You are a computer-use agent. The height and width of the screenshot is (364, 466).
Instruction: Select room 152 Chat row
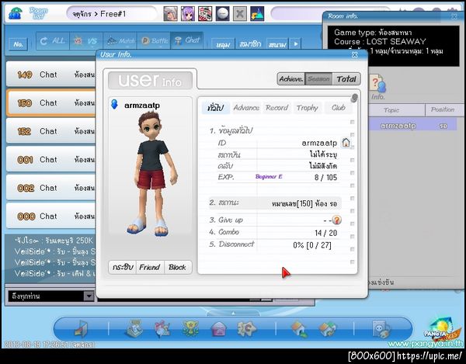(51, 131)
